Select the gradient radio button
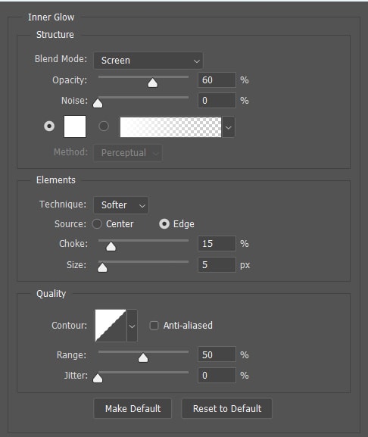The height and width of the screenshot is (437, 368). point(104,126)
